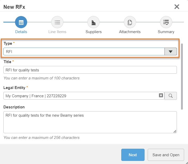The width and height of the screenshot is (188, 164).
Task: Open the Summary tab label
Action: pyautogui.click(x=166, y=32)
